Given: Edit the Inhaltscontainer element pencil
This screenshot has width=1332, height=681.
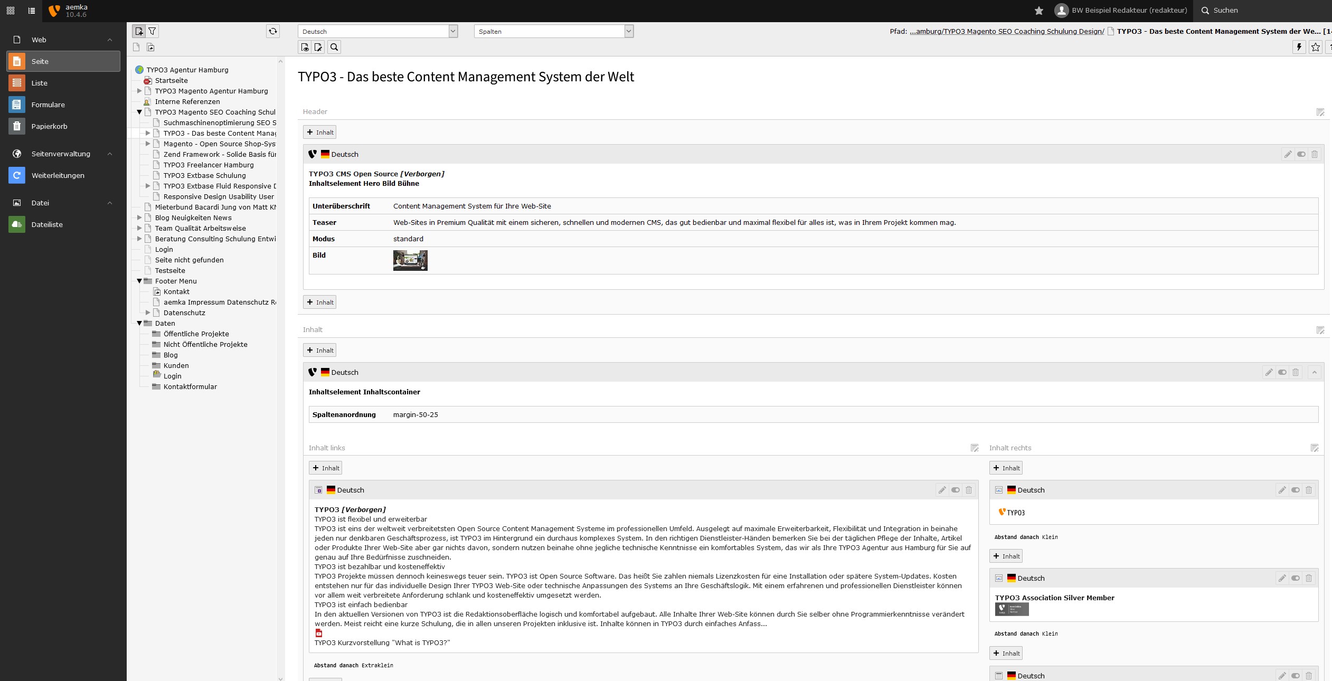Looking at the screenshot, I should coord(1269,372).
